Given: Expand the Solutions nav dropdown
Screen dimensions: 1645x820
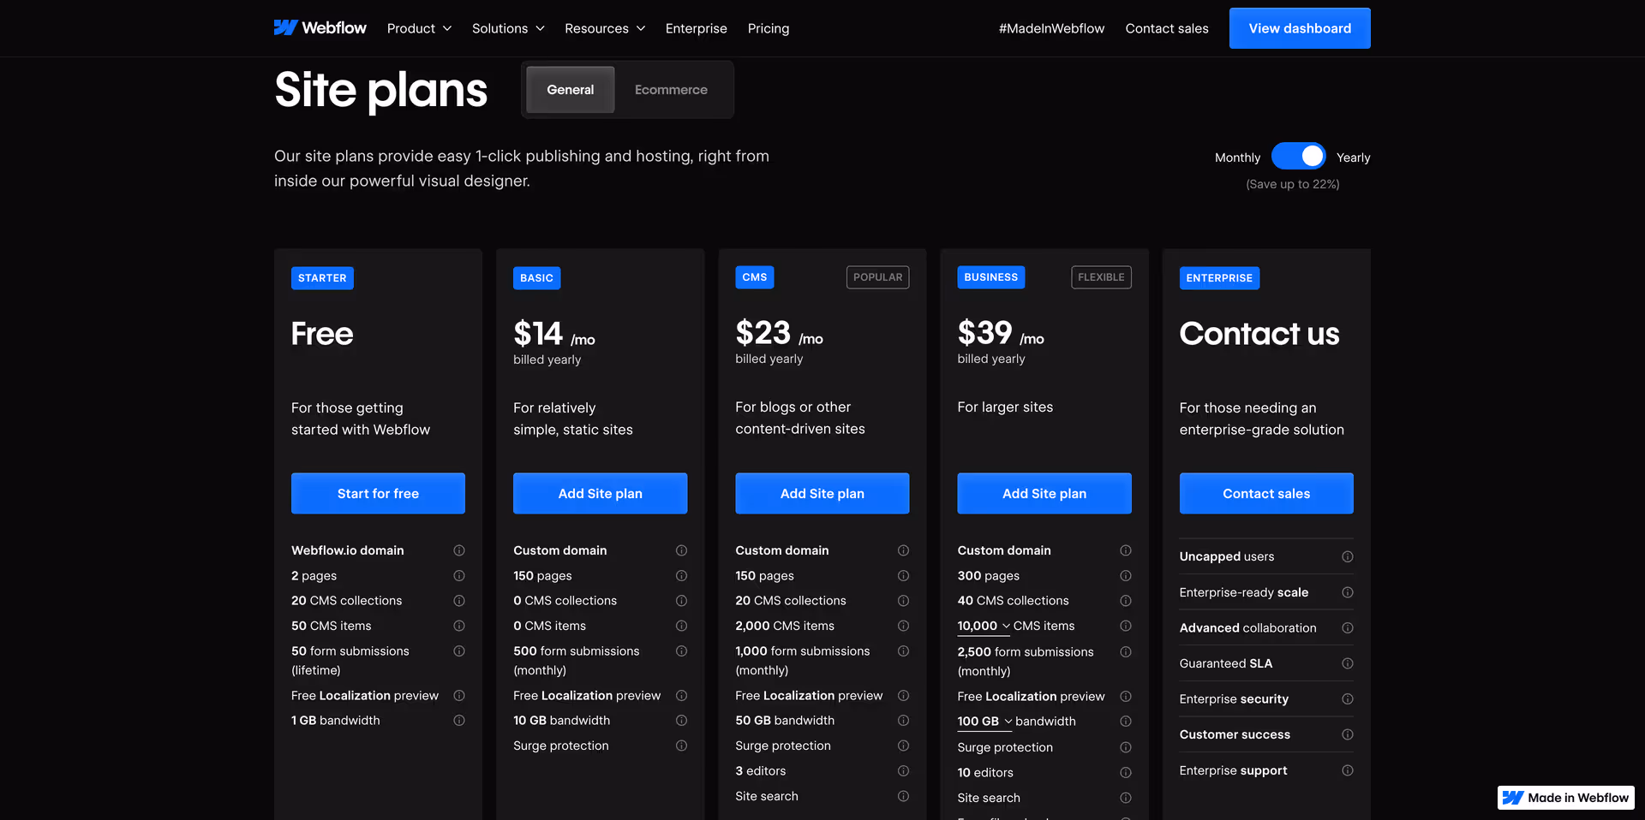Looking at the screenshot, I should [508, 28].
